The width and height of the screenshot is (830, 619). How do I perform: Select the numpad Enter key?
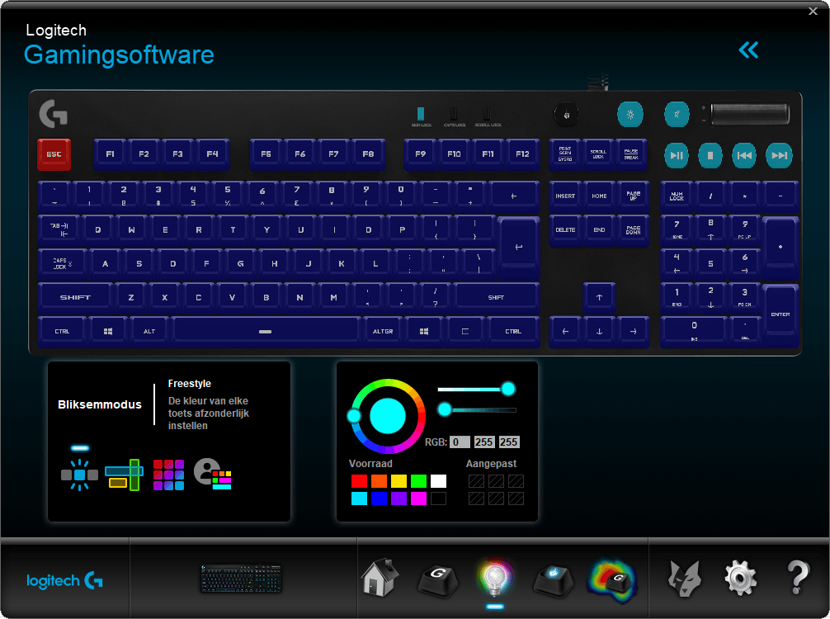click(x=780, y=314)
